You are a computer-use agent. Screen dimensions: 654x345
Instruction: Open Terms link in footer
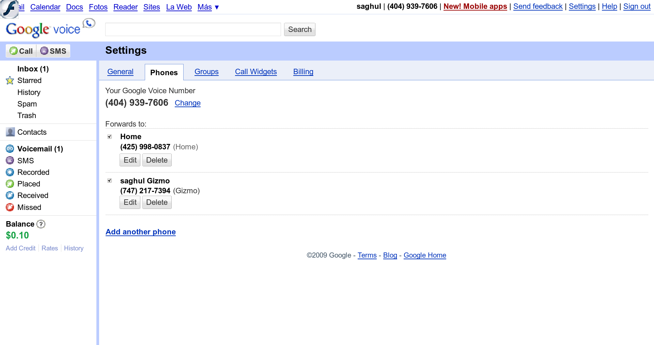[367, 255]
